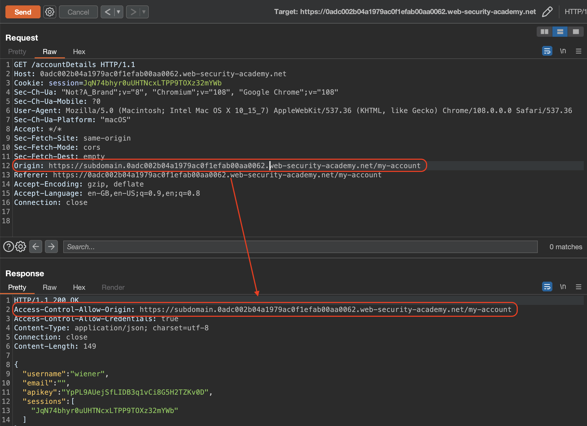This screenshot has width=587, height=426.
Task: Click the orange Send button
Action: [23, 12]
